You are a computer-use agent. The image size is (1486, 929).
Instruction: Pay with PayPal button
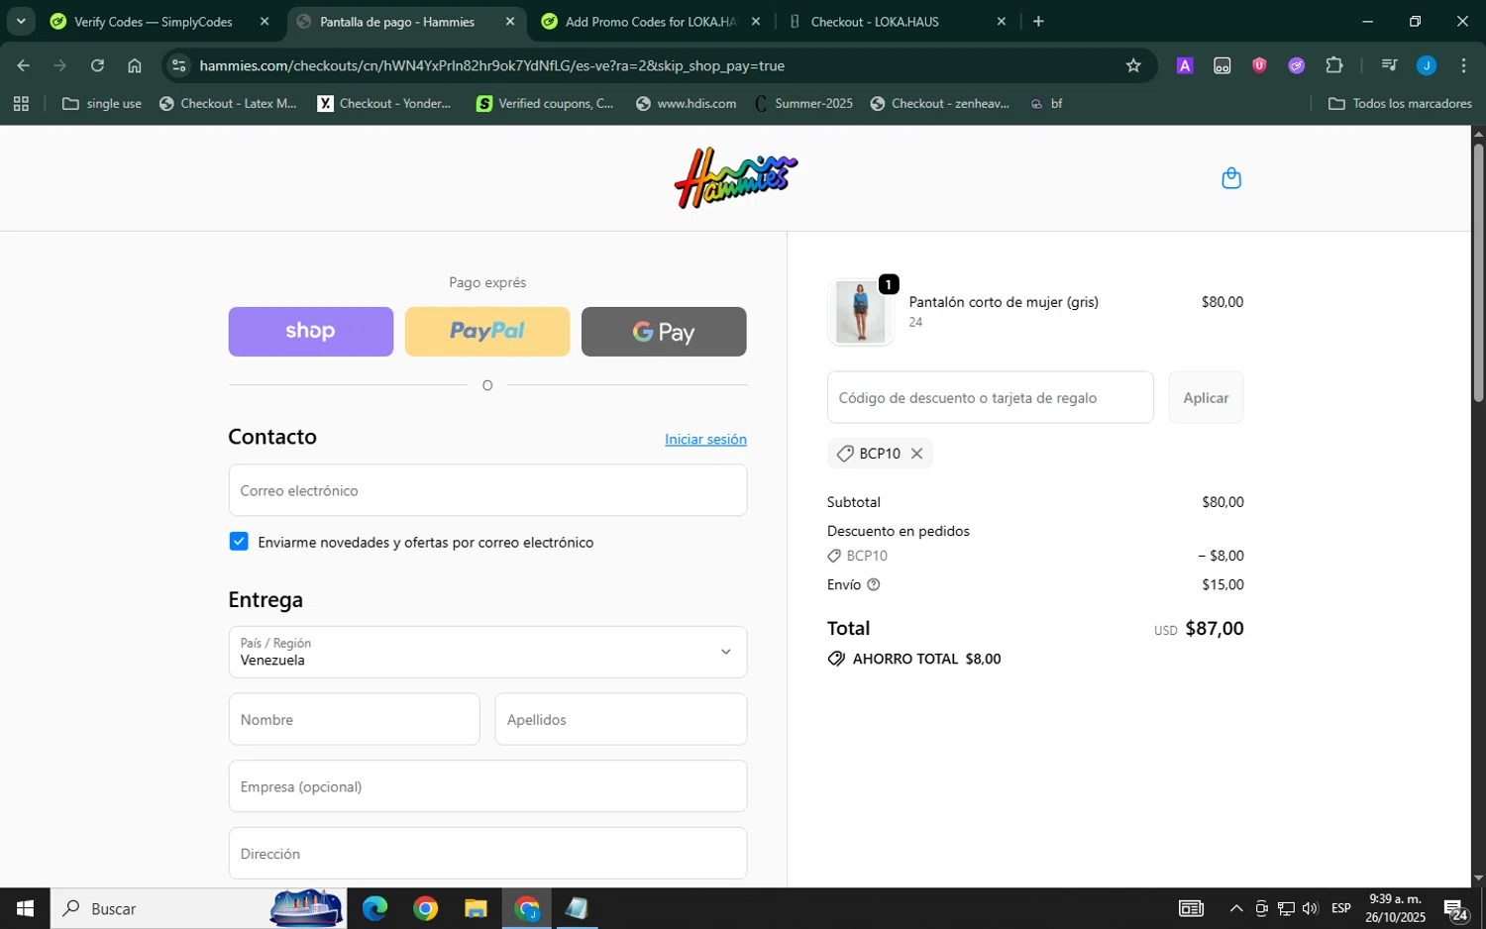point(487,332)
